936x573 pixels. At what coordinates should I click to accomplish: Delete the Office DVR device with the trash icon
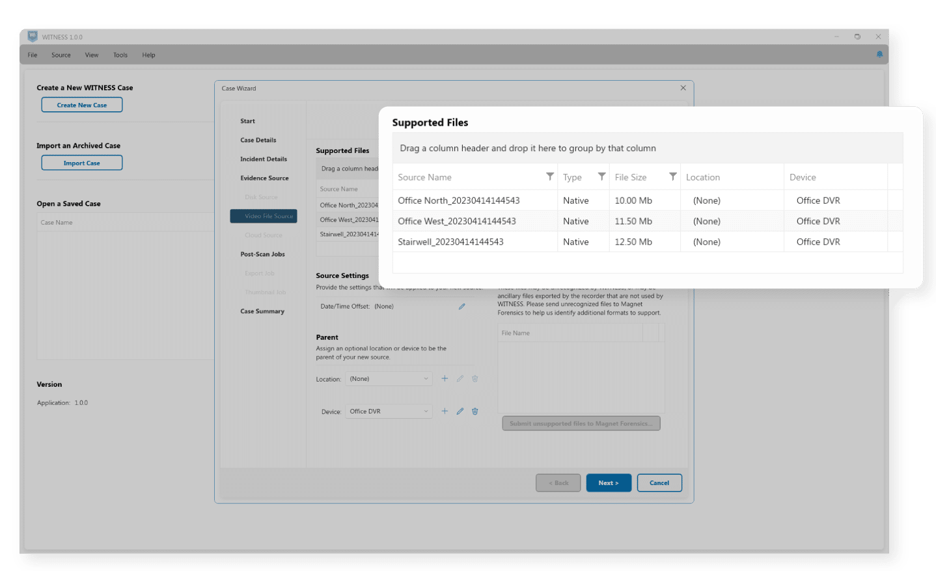pos(475,411)
